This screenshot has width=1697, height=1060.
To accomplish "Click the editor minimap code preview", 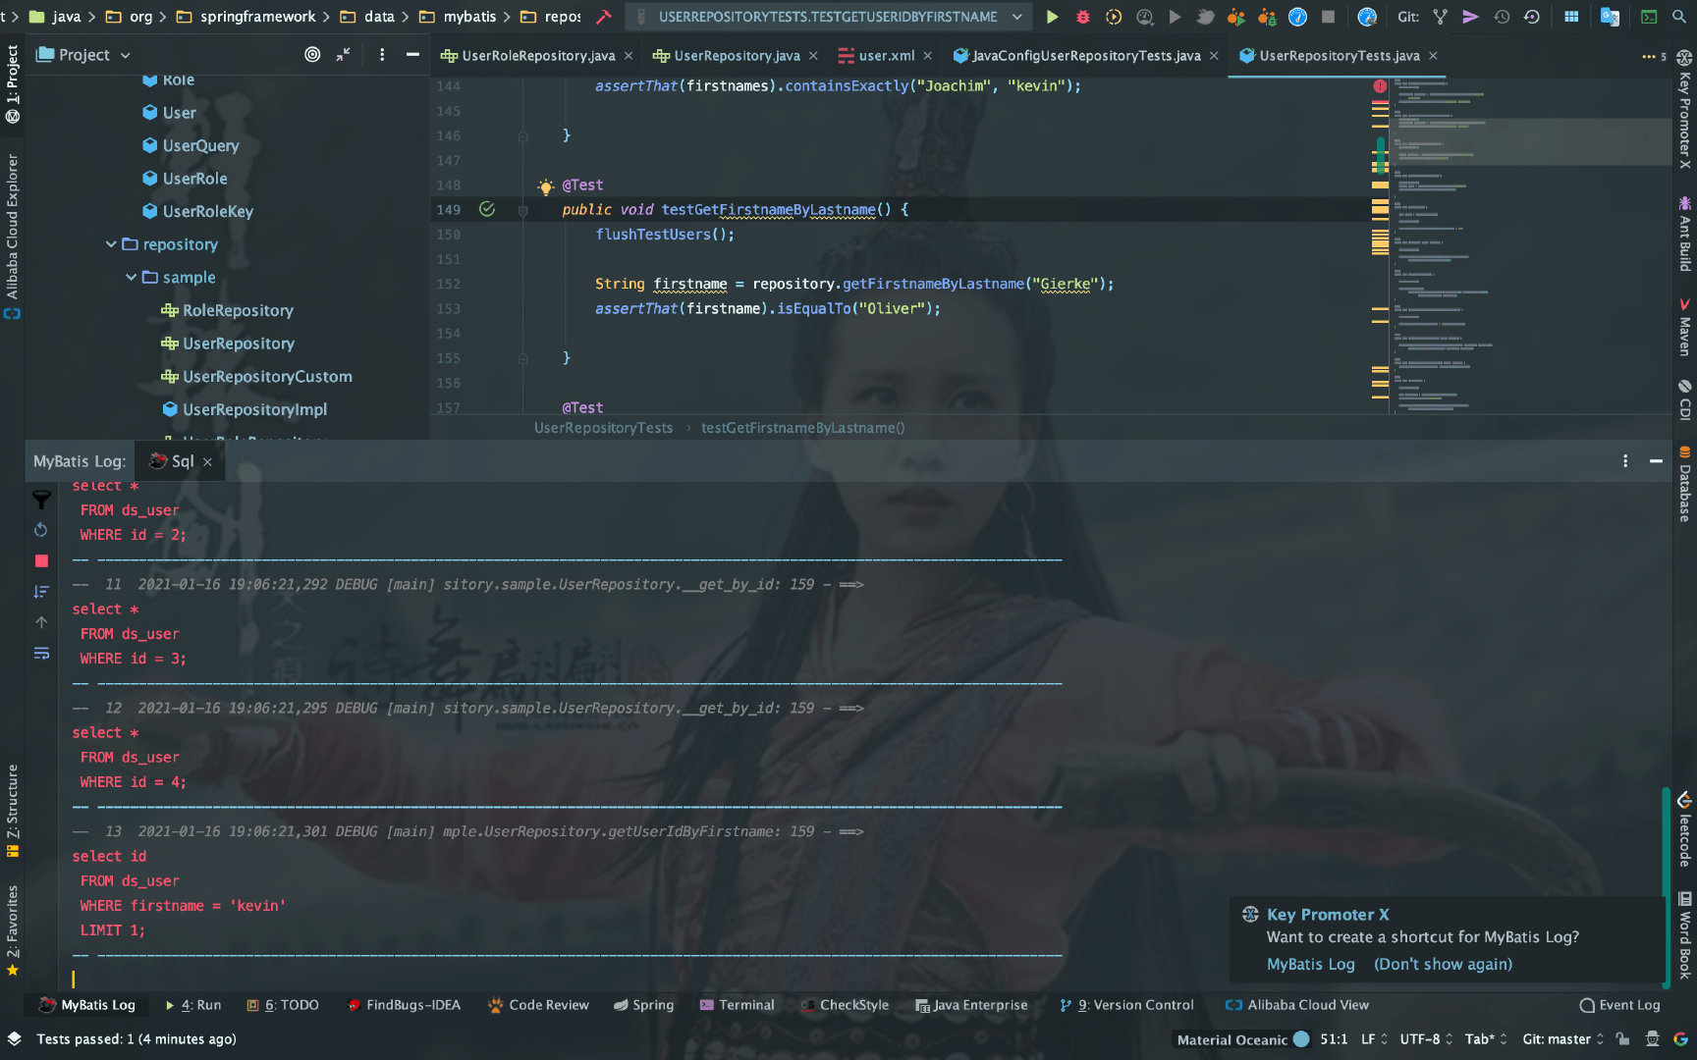I will 1530,245.
